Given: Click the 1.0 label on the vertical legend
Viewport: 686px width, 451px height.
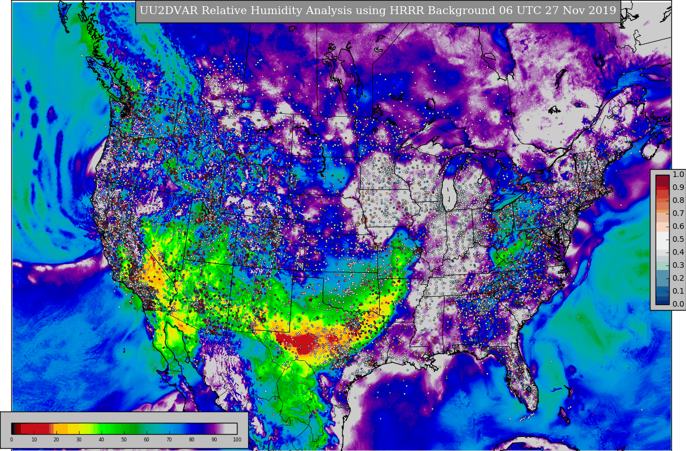Looking at the screenshot, I should 678,175.
